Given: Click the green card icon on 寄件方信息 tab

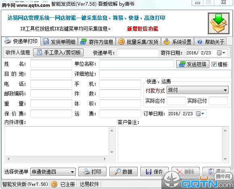Looking at the screenshot, I should click(84, 42).
